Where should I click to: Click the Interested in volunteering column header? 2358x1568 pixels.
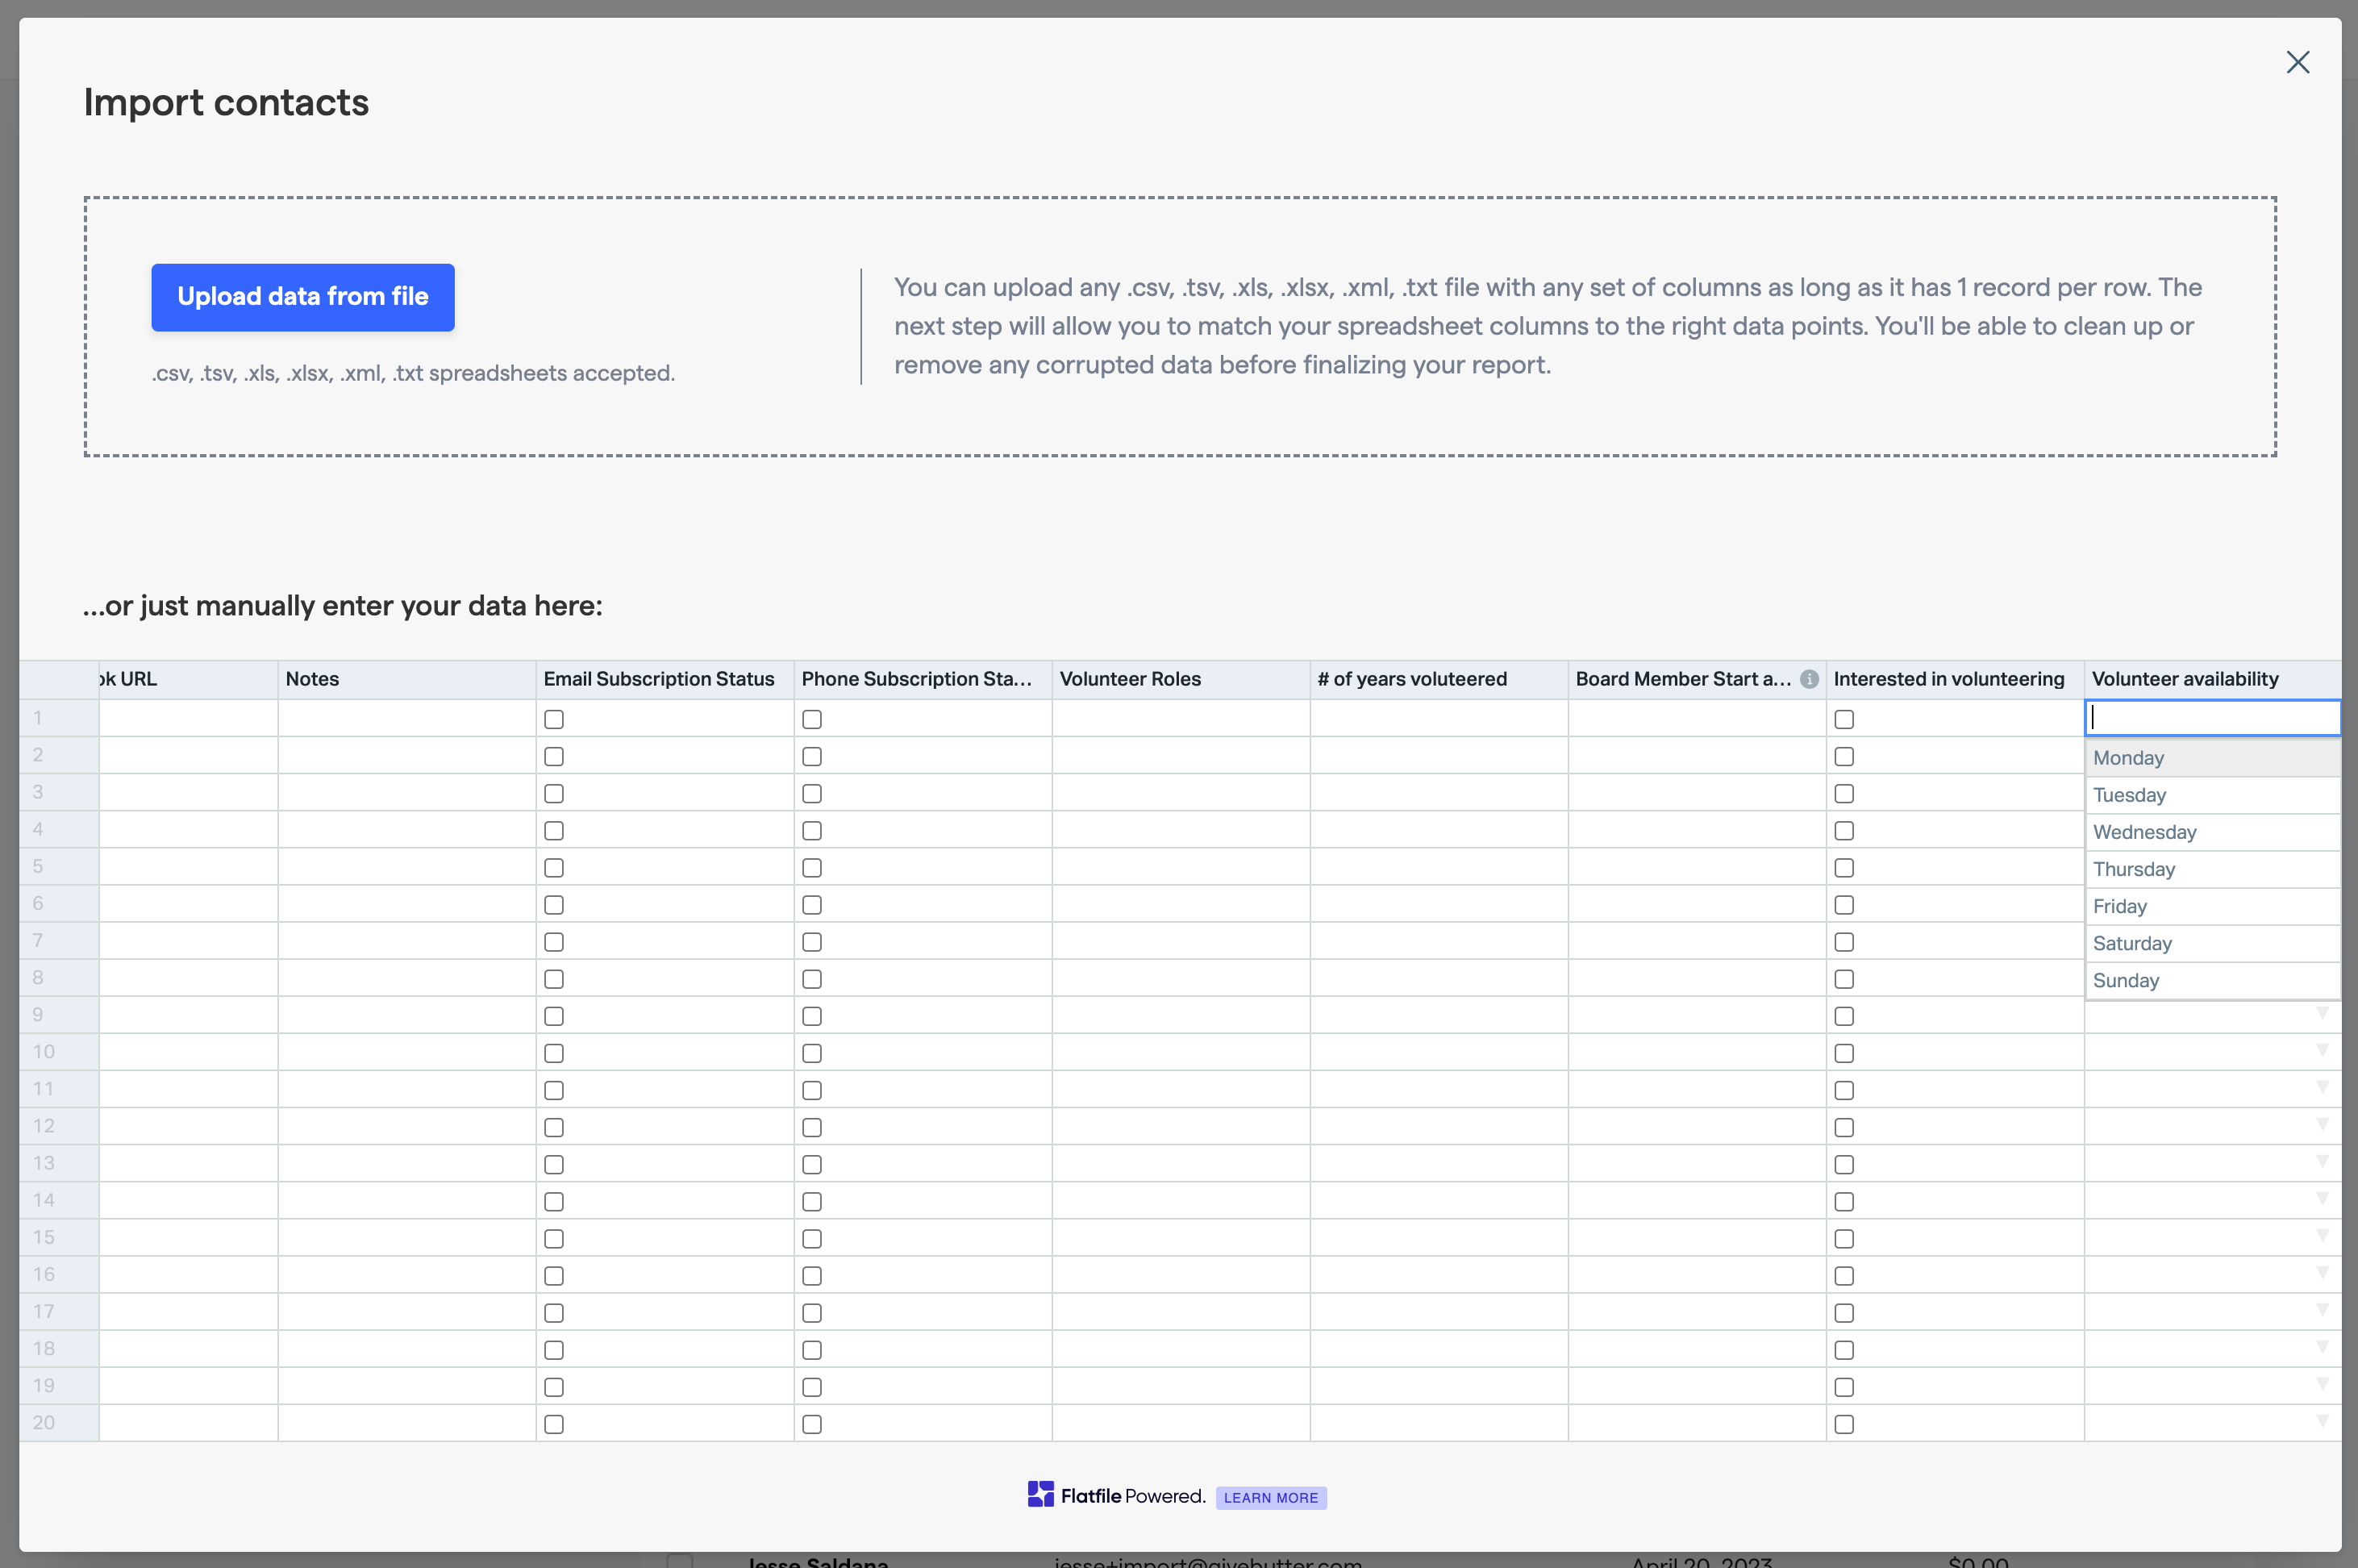click(x=1954, y=679)
